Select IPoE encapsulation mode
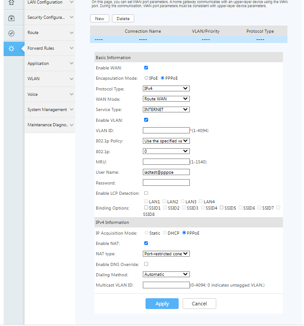This screenshot has height=326, width=304. click(x=146, y=78)
